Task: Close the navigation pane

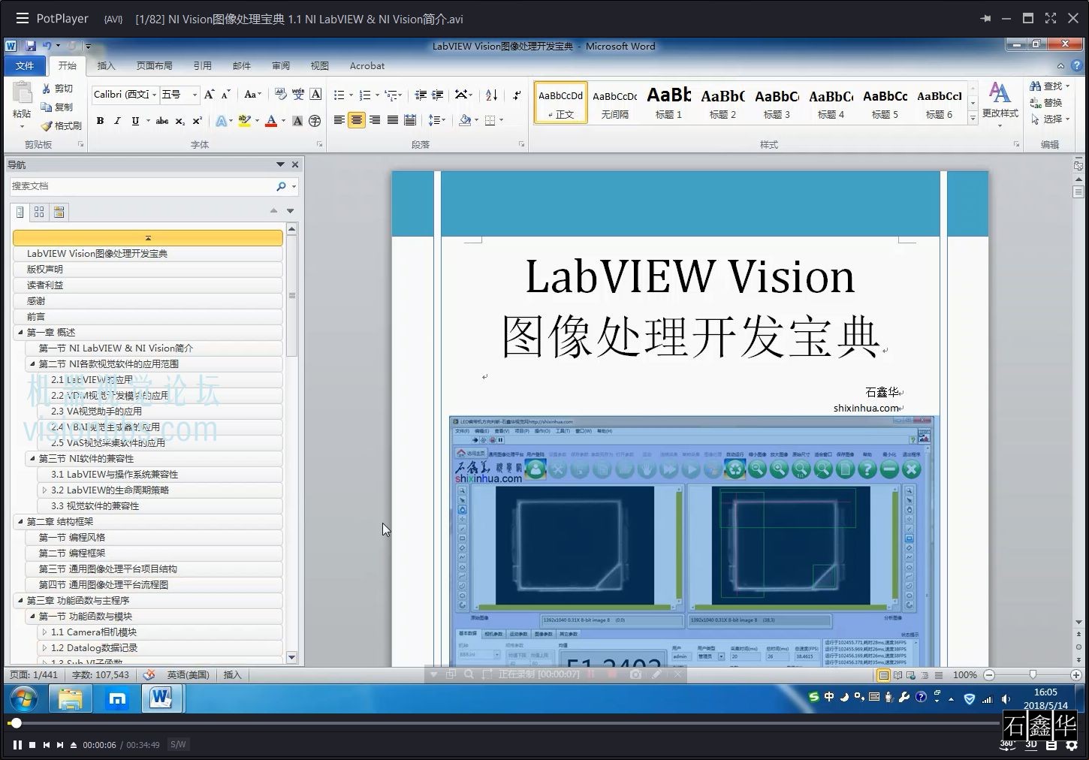Action: 295,164
